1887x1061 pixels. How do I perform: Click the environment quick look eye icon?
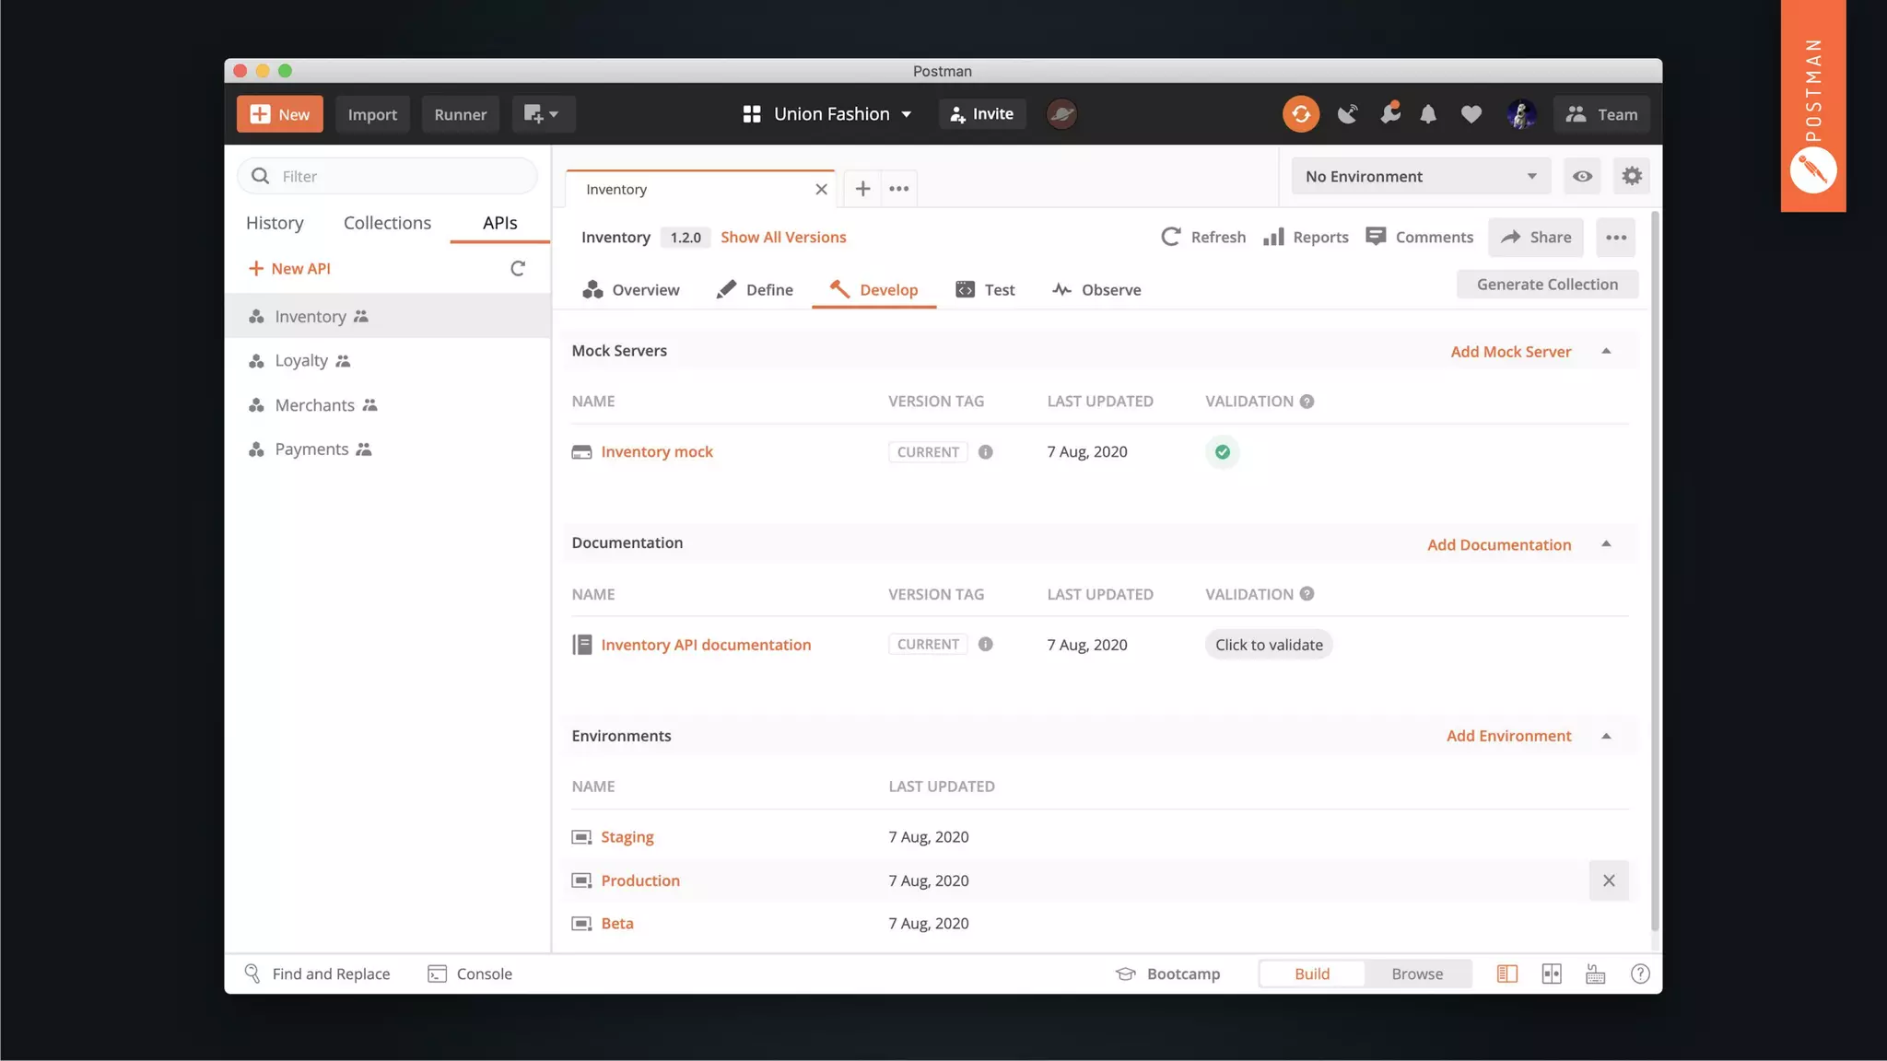coord(1582,176)
